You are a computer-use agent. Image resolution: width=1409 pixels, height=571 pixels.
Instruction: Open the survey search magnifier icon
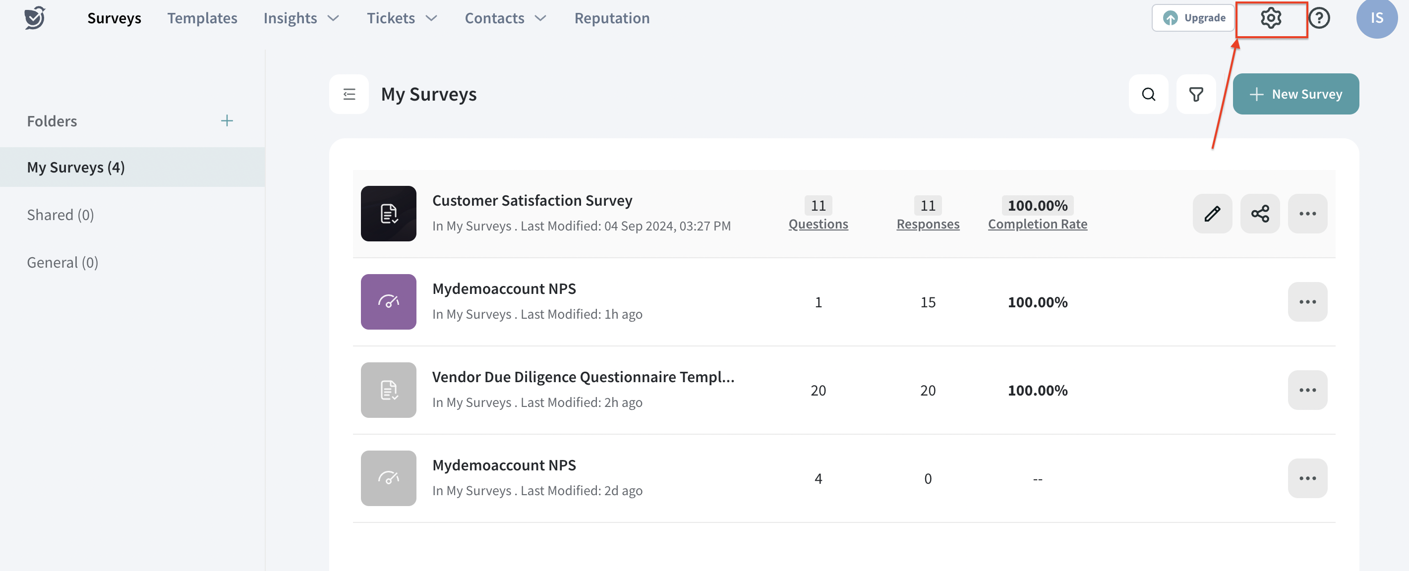1148,95
